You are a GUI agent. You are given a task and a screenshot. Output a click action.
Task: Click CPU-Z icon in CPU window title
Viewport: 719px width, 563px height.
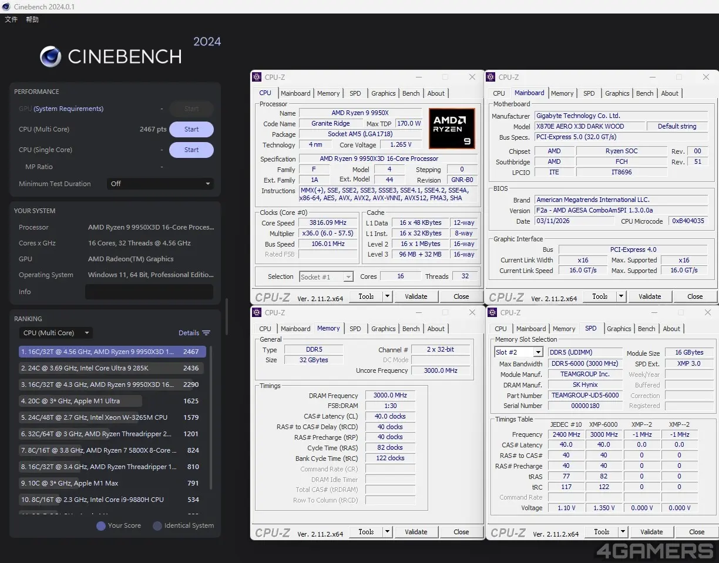[257, 77]
